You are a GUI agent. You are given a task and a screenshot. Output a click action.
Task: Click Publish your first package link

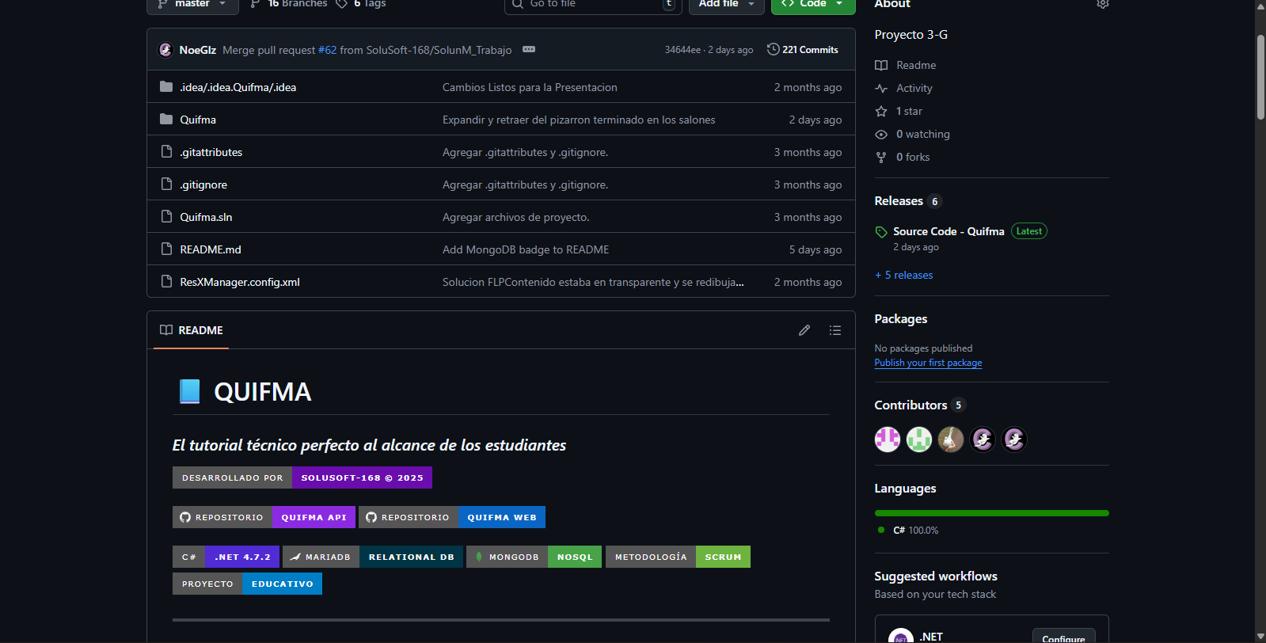[927, 363]
